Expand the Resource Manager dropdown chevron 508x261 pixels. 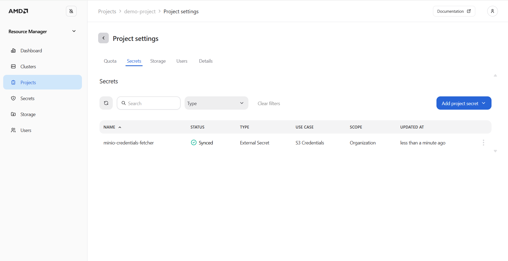[x=74, y=31]
